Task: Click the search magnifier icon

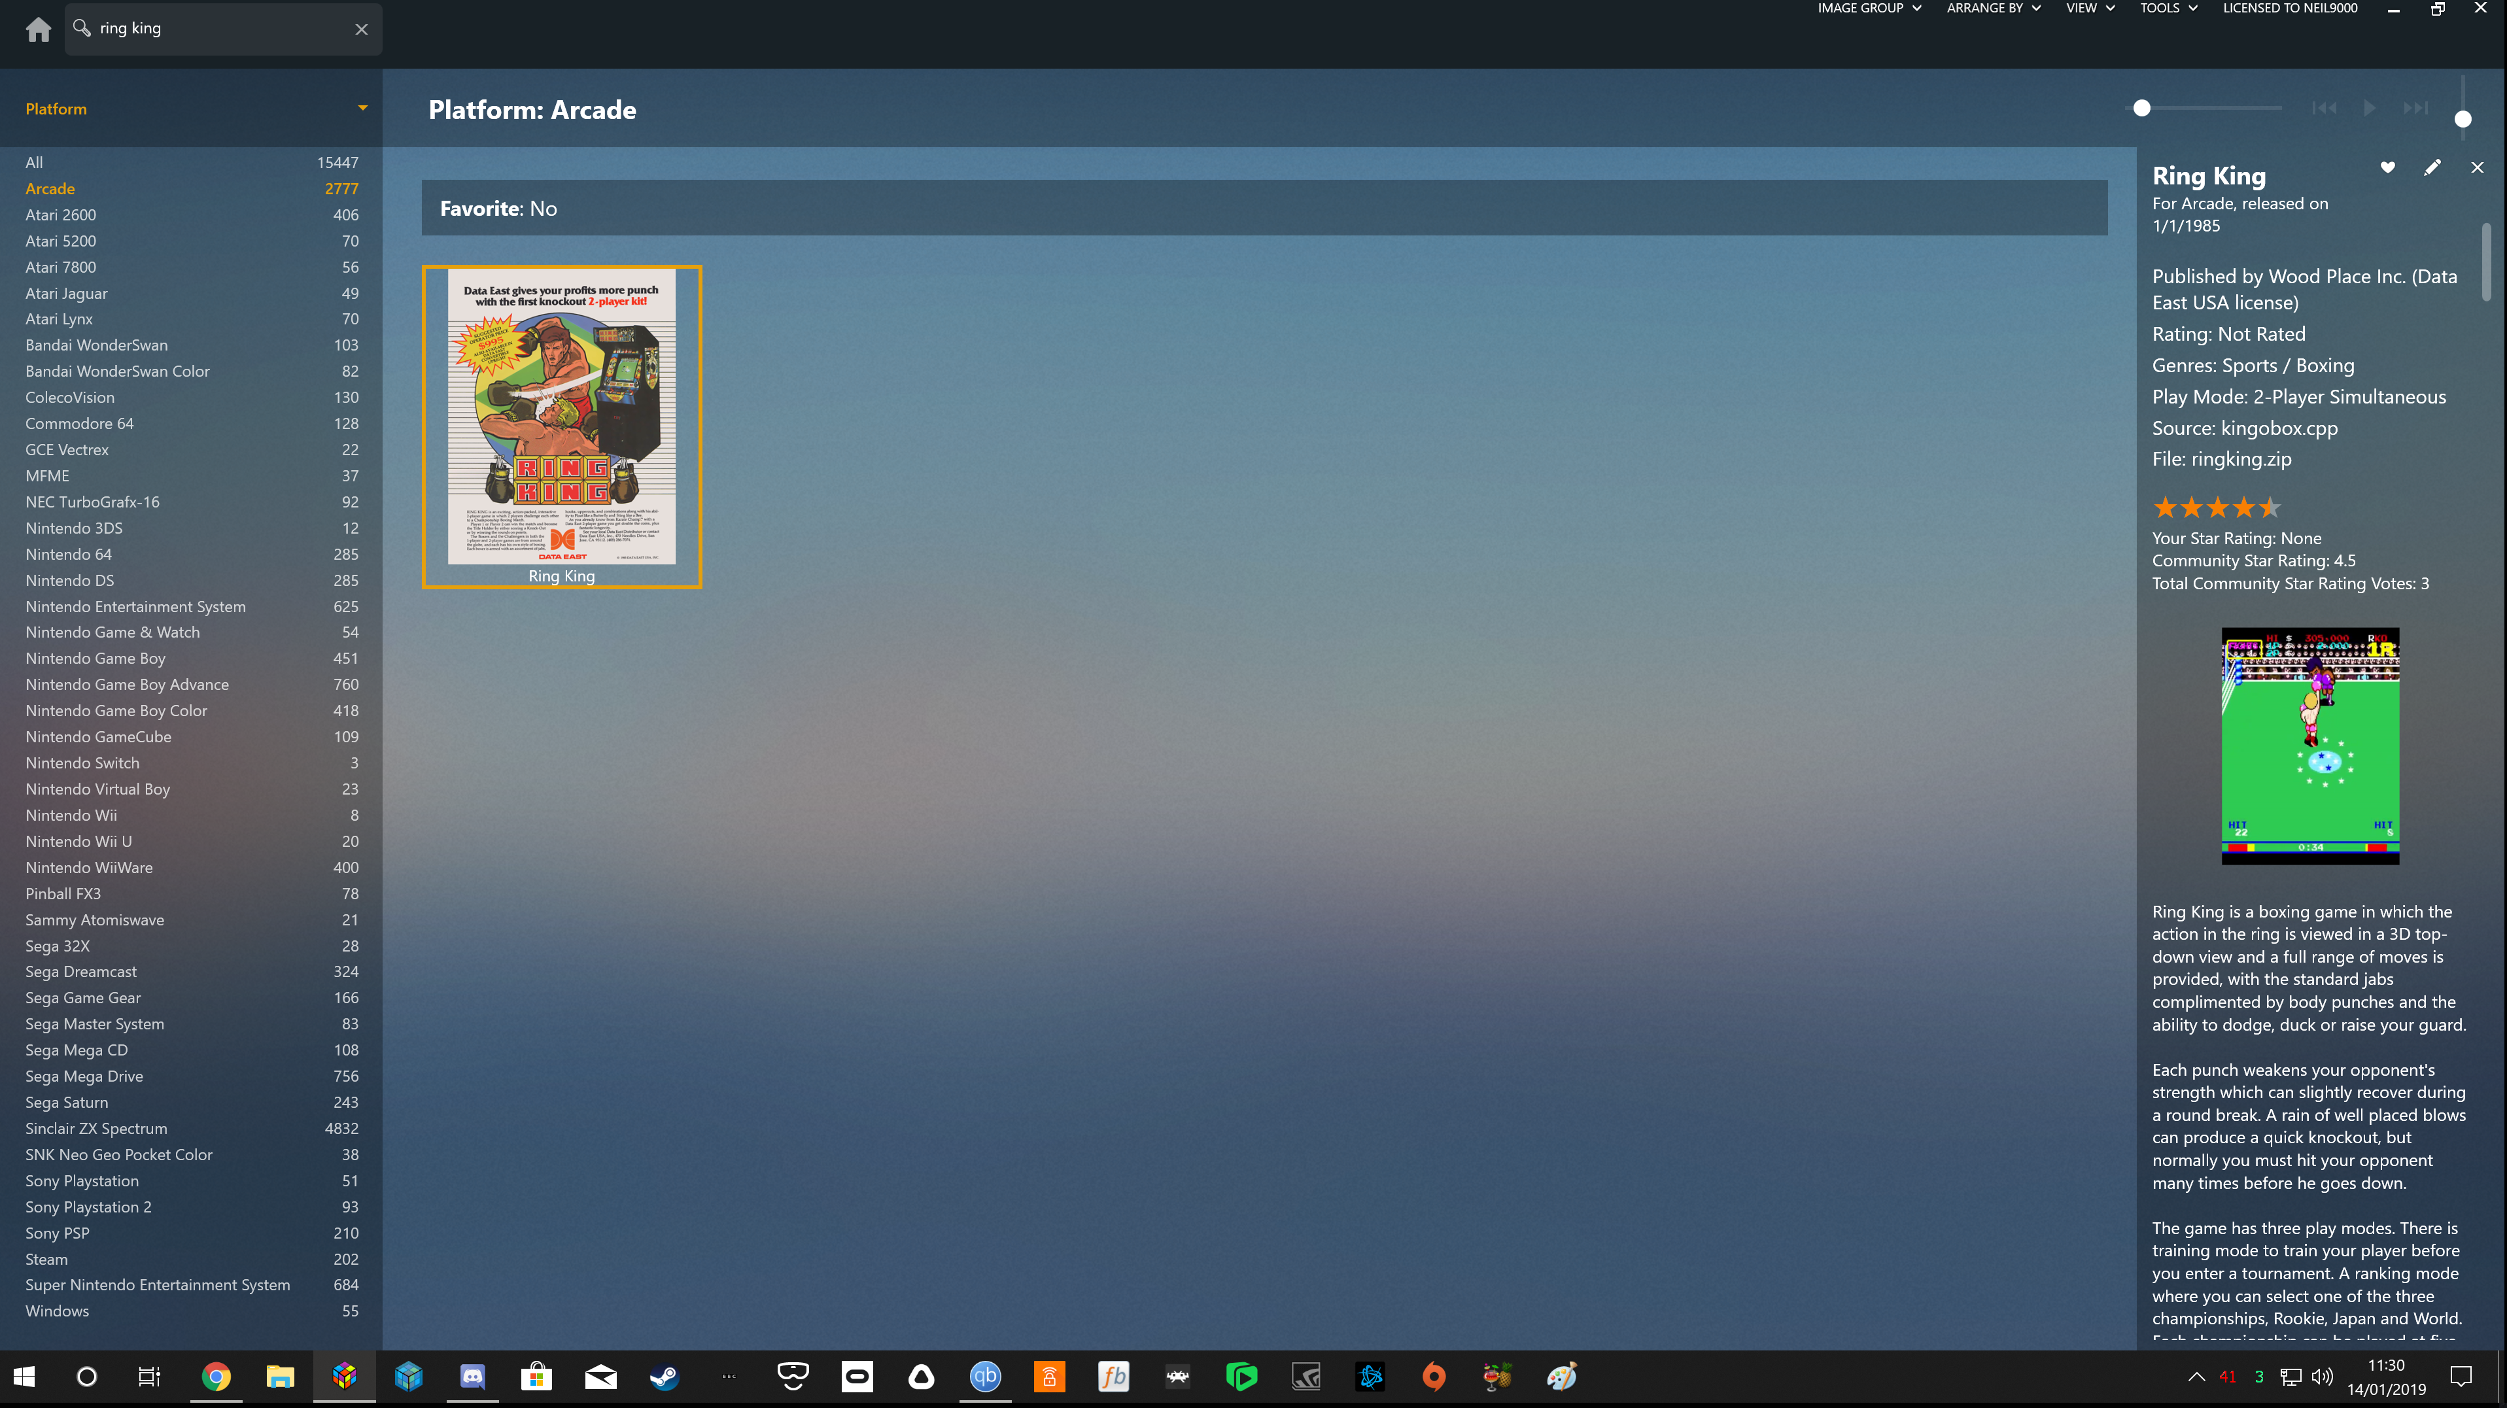Action: click(82, 28)
